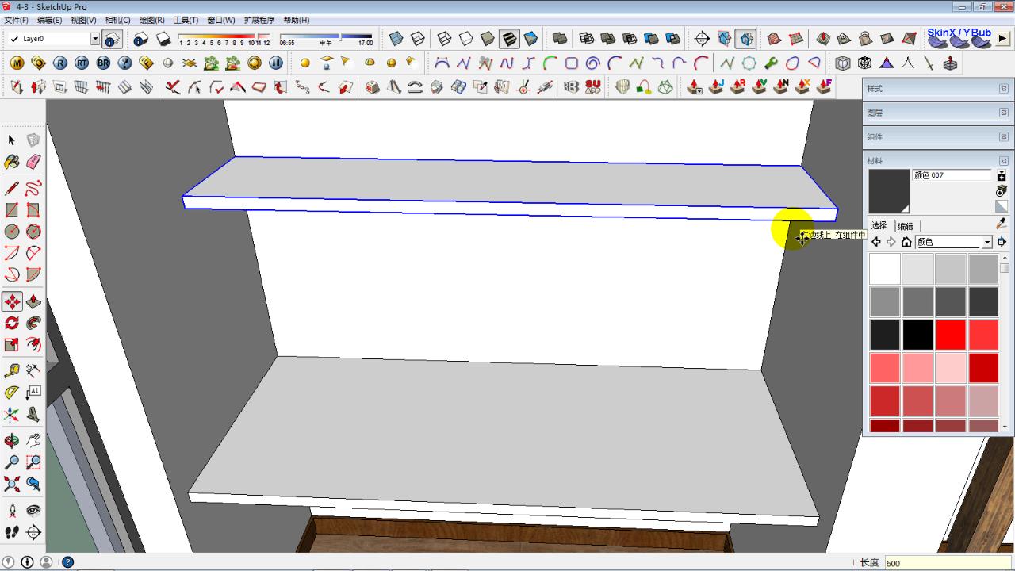Switch to Monochrome face style
Image resolution: width=1015 pixels, height=571 pixels.
(530, 38)
